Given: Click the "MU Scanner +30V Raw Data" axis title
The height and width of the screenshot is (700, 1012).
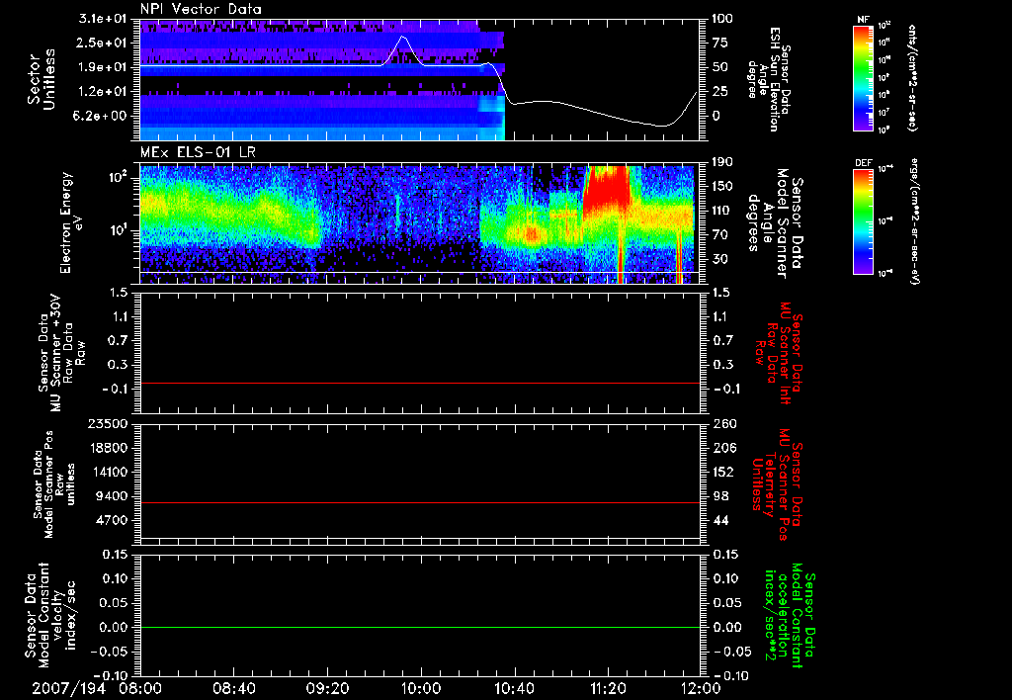Looking at the screenshot, I should click(x=62, y=353).
